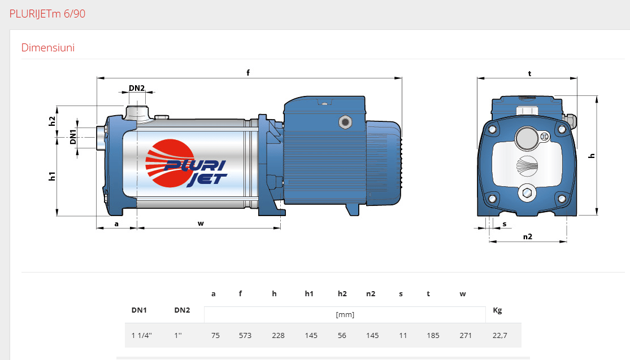Click the f dimension label above side view

(247, 72)
